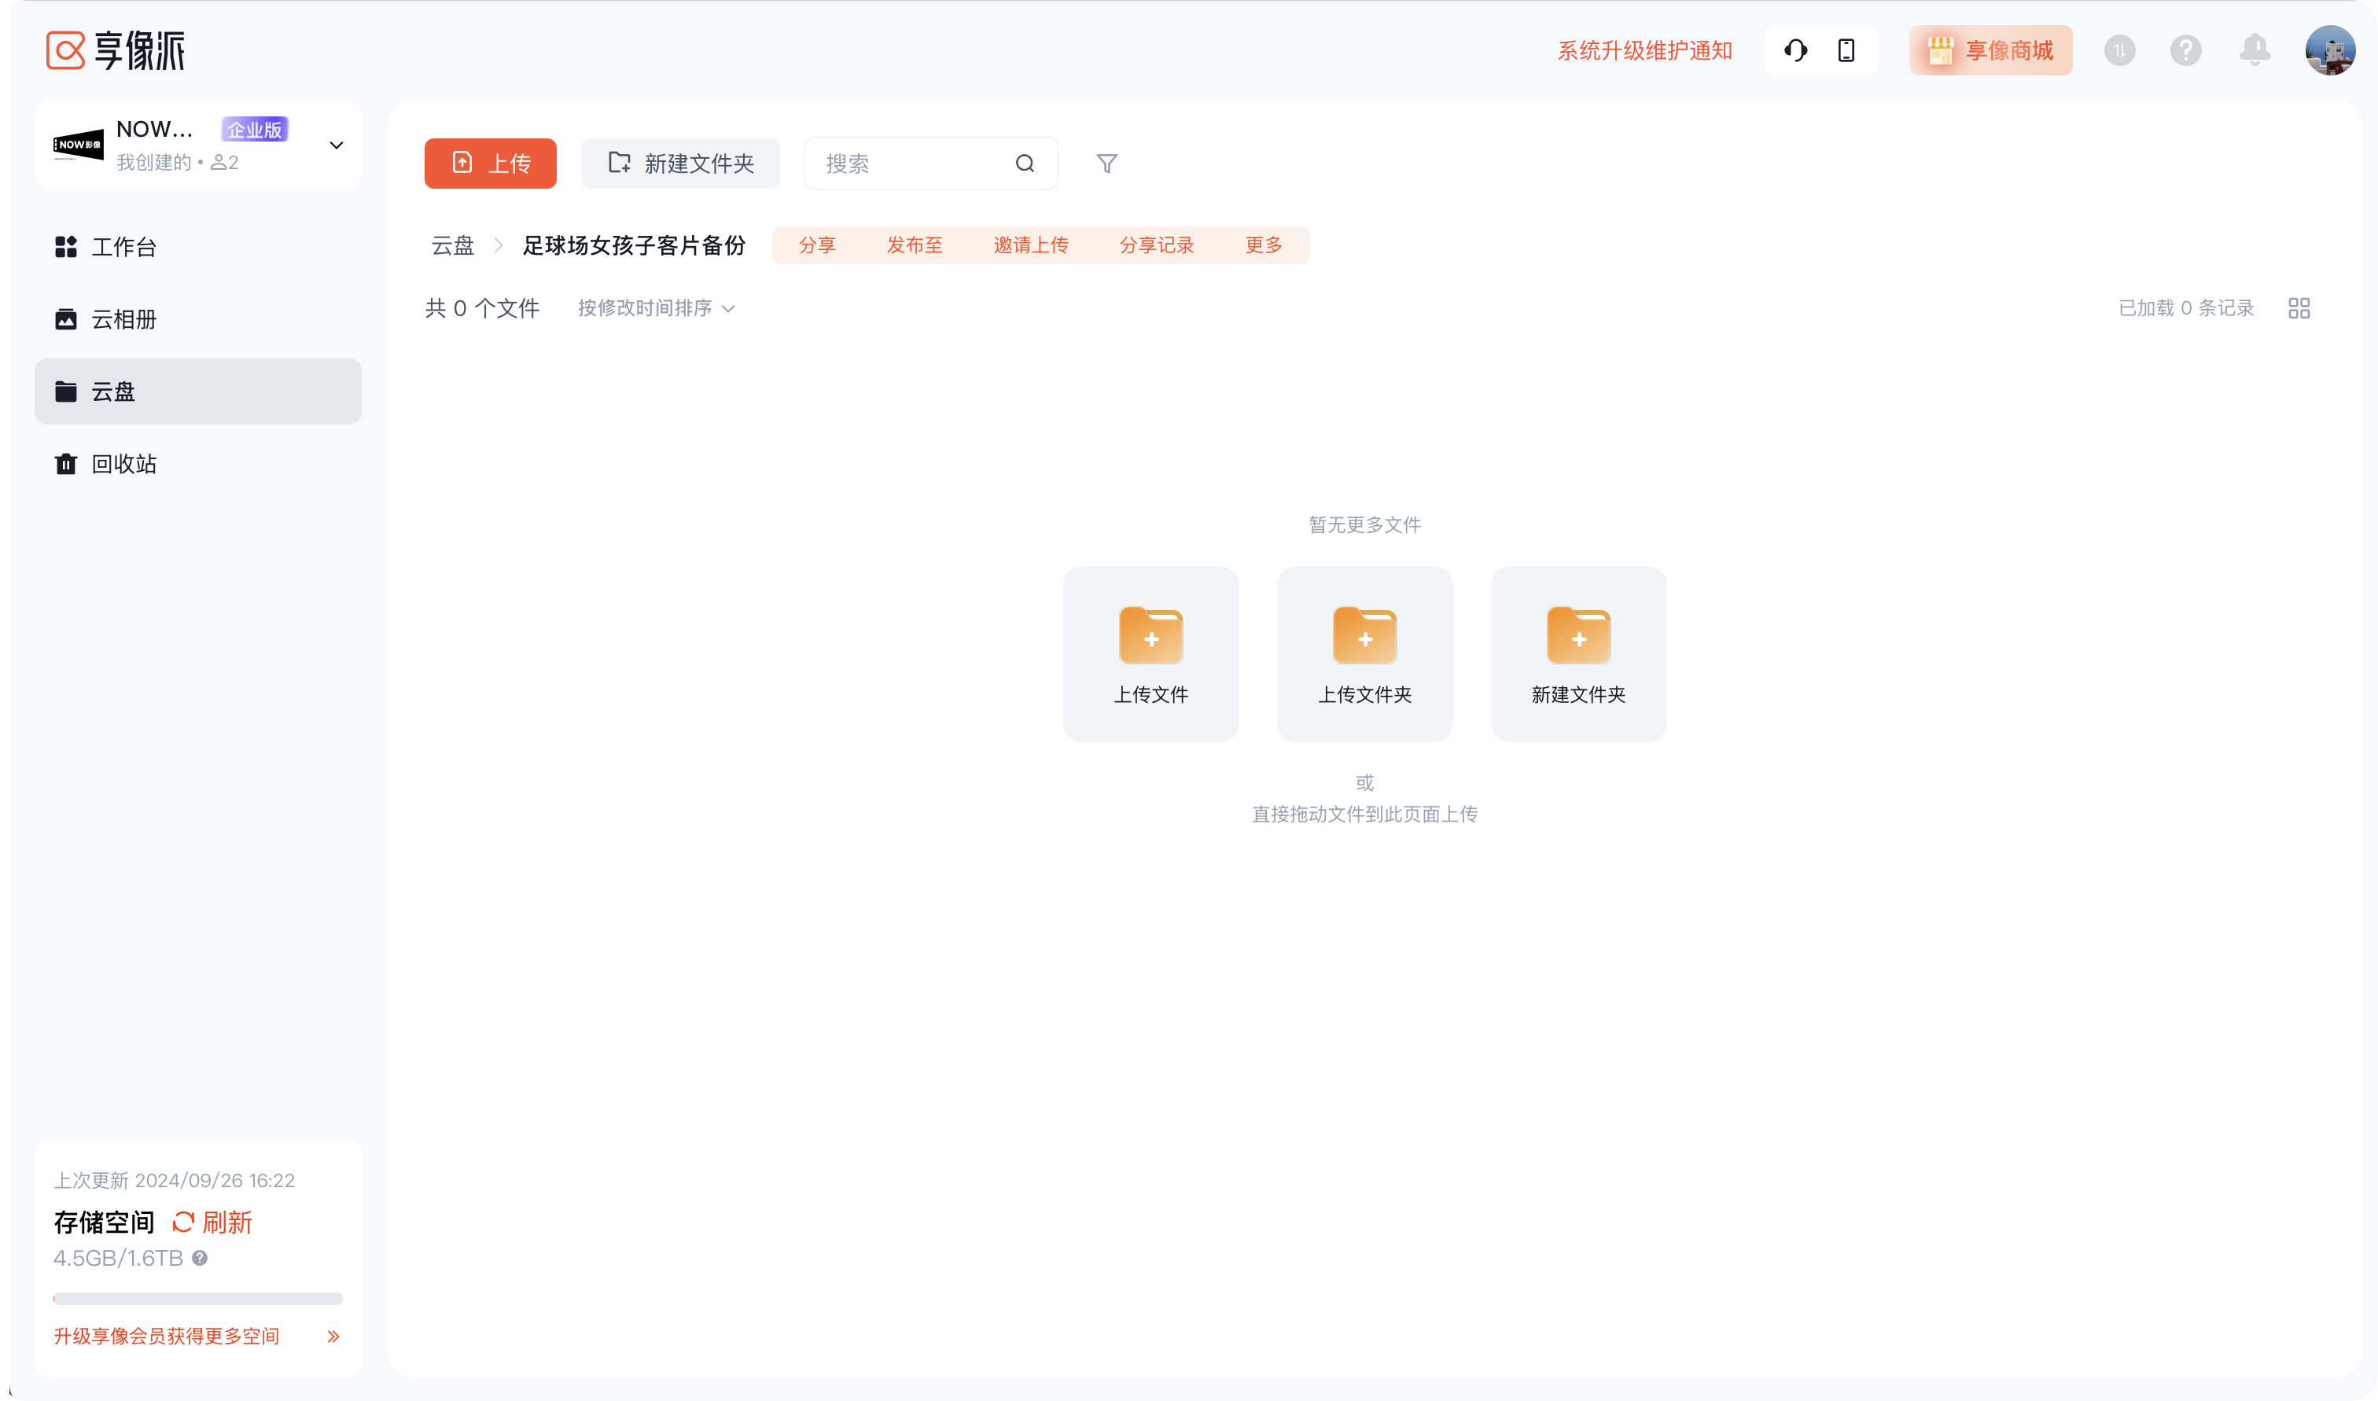This screenshot has width=2378, height=1401.
Task: Click the 企业版 badge
Action: (254, 130)
